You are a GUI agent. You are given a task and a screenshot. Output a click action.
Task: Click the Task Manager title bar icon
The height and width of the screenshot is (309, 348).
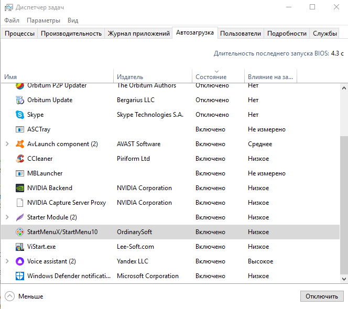point(9,7)
